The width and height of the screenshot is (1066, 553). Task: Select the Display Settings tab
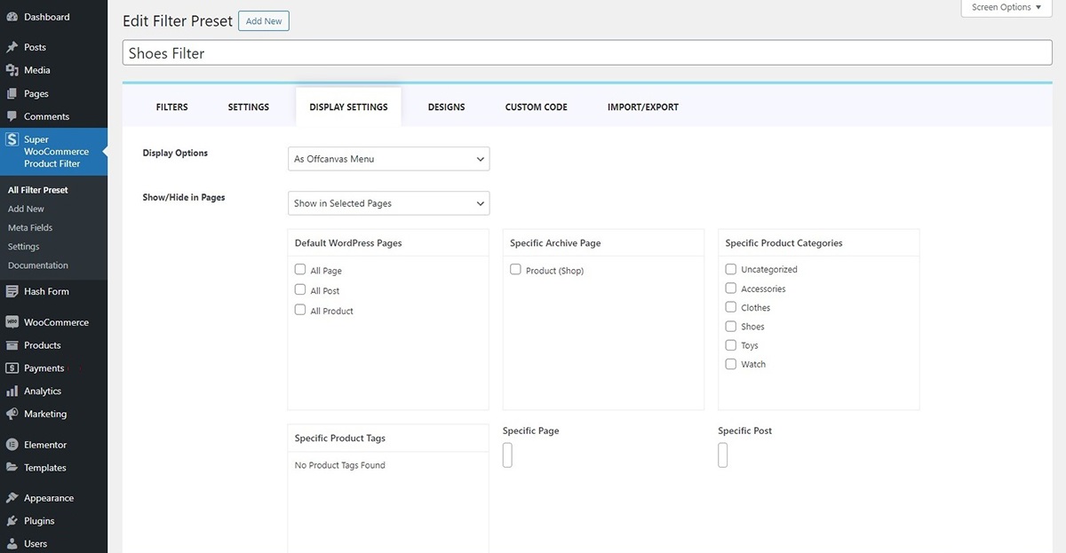[348, 107]
